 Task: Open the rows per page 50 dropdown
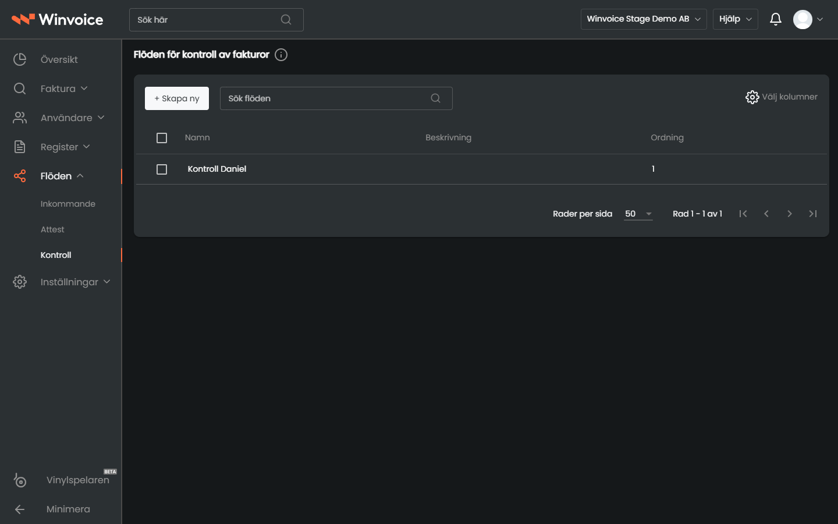(x=638, y=214)
